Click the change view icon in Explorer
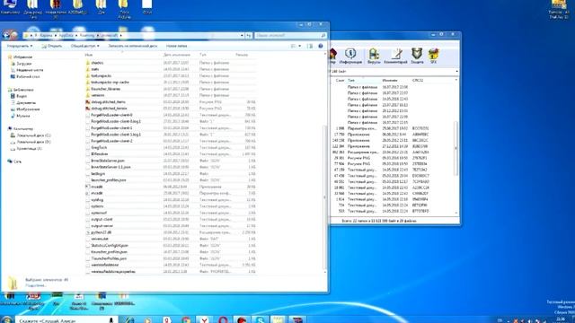This screenshot has height=323, width=575. pos(293,46)
